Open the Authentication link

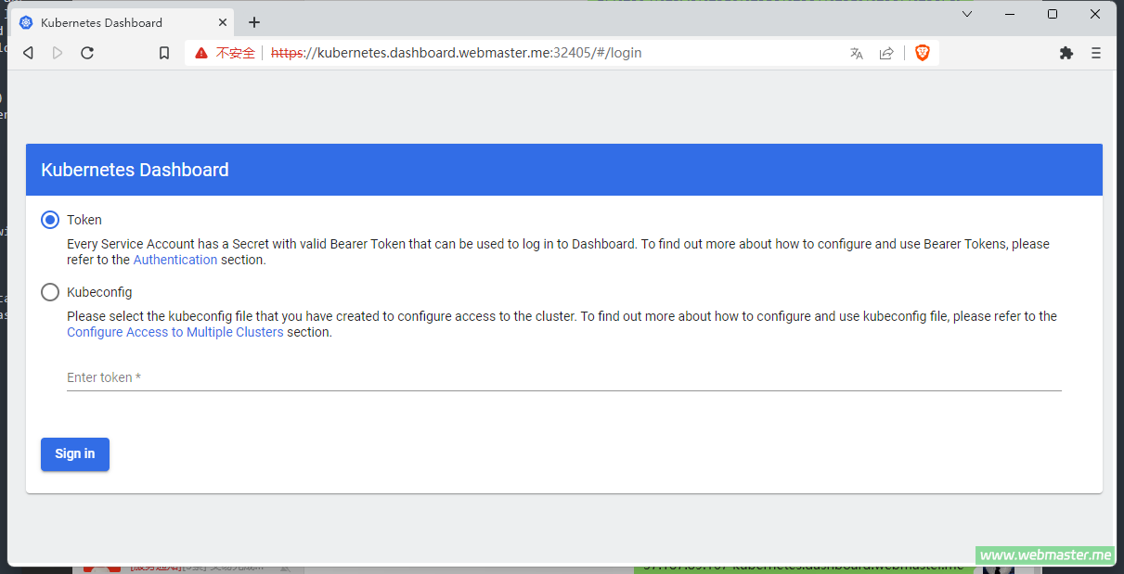[x=175, y=260]
